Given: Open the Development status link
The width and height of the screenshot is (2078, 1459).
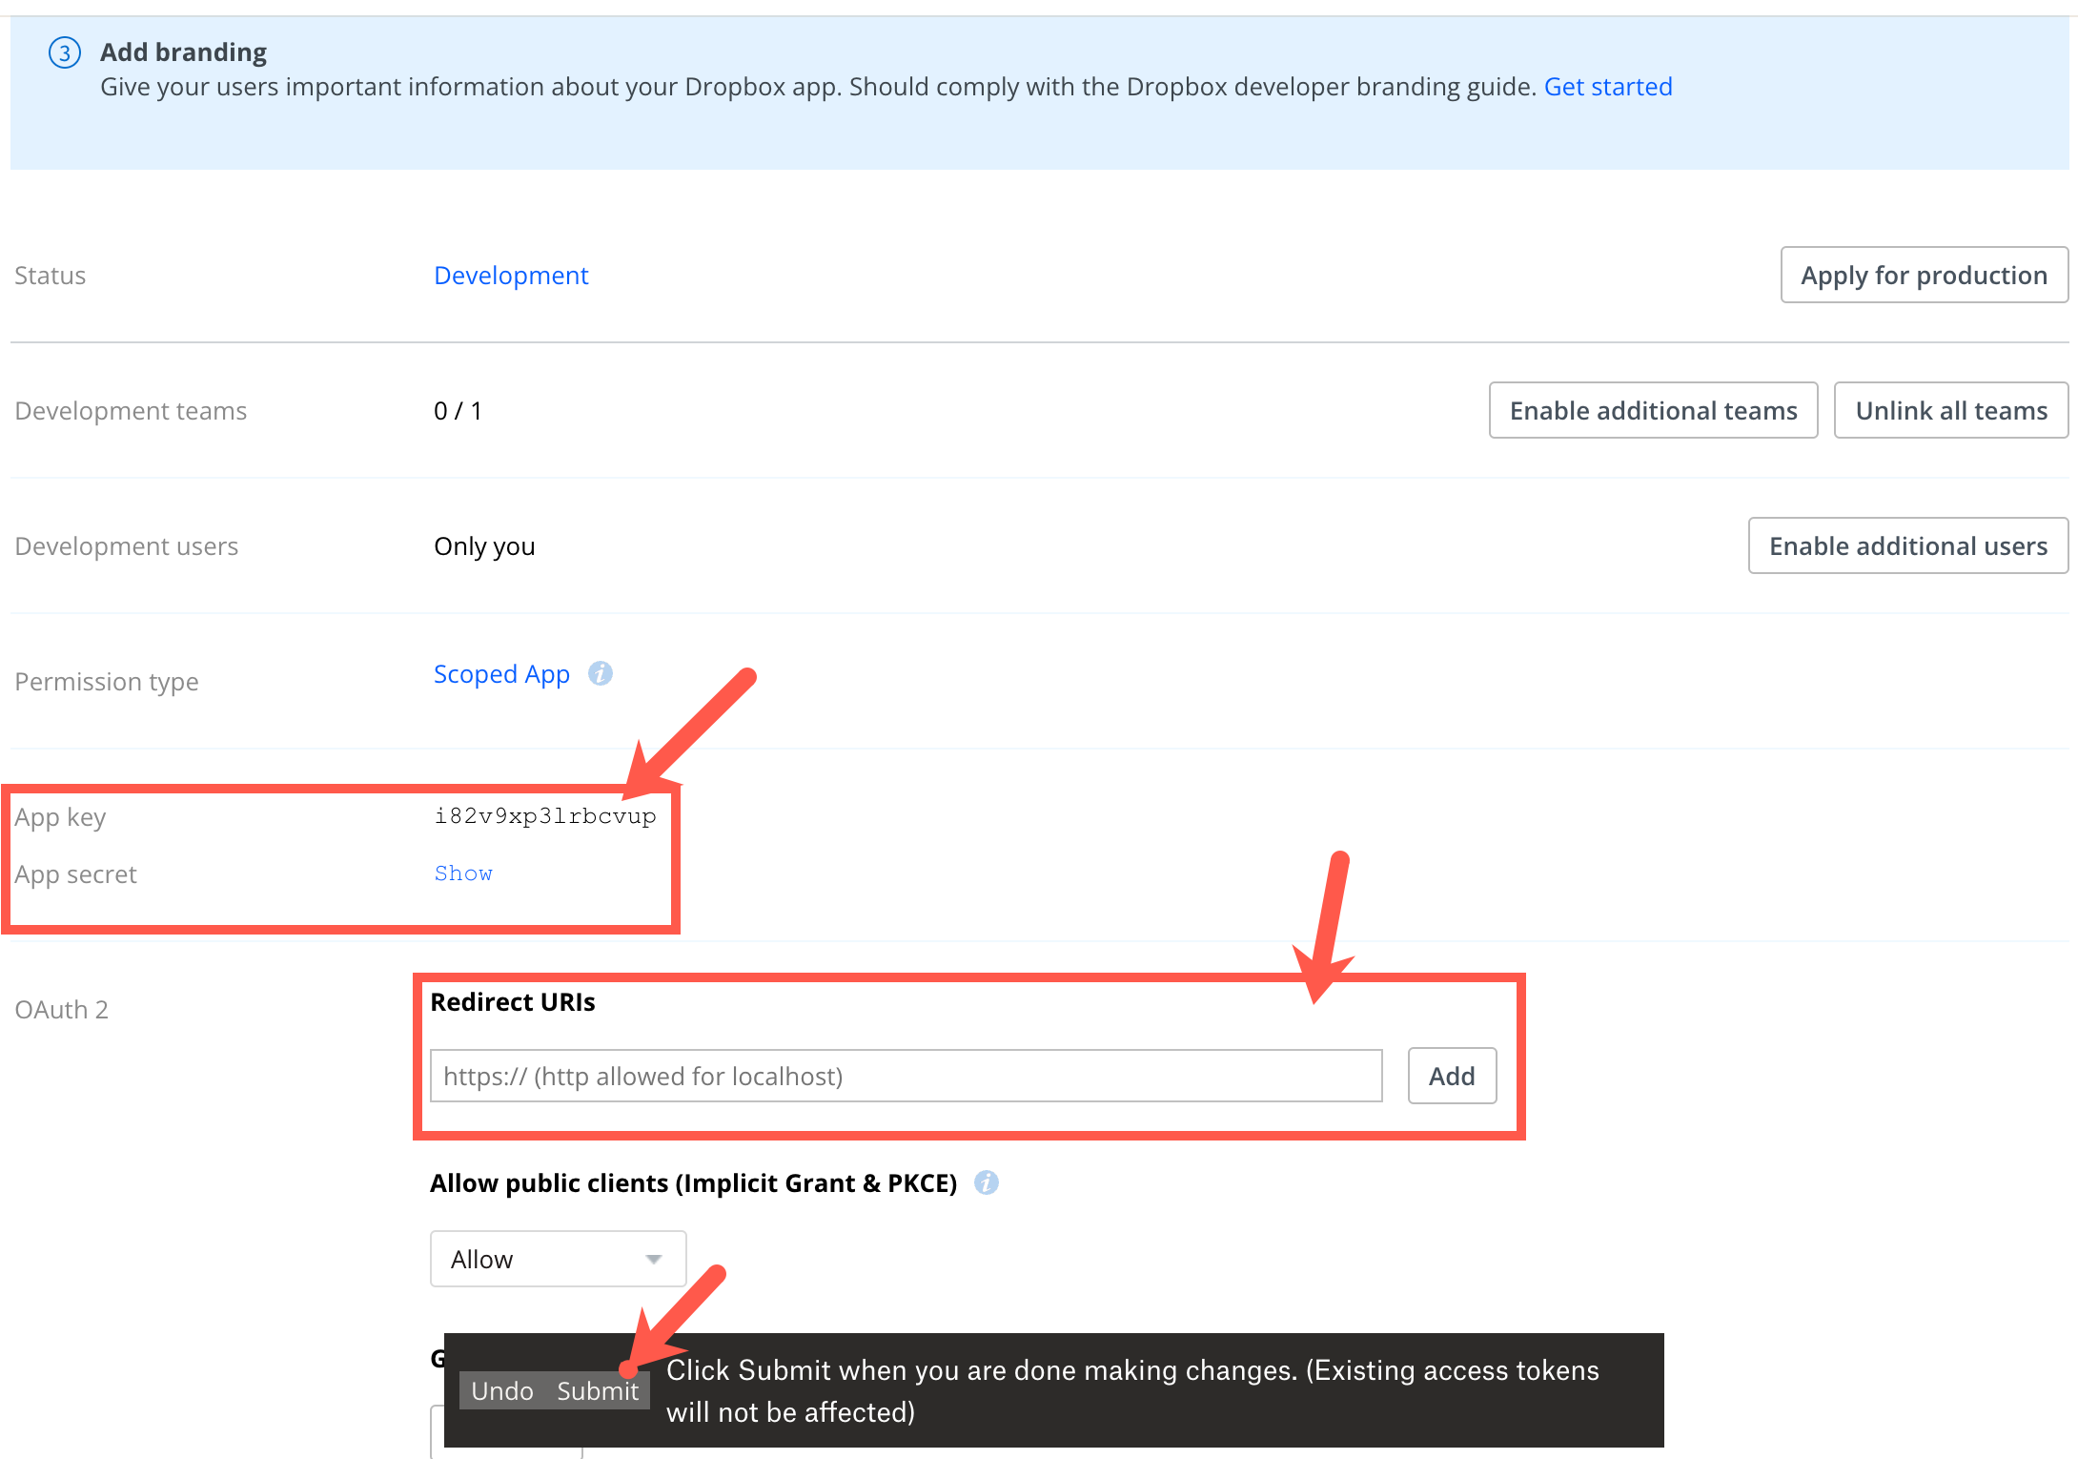Looking at the screenshot, I should (x=511, y=276).
